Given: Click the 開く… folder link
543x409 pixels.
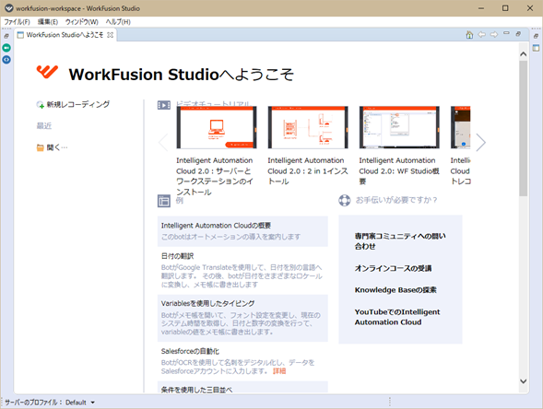Looking at the screenshot, I should pyautogui.click(x=53, y=147).
